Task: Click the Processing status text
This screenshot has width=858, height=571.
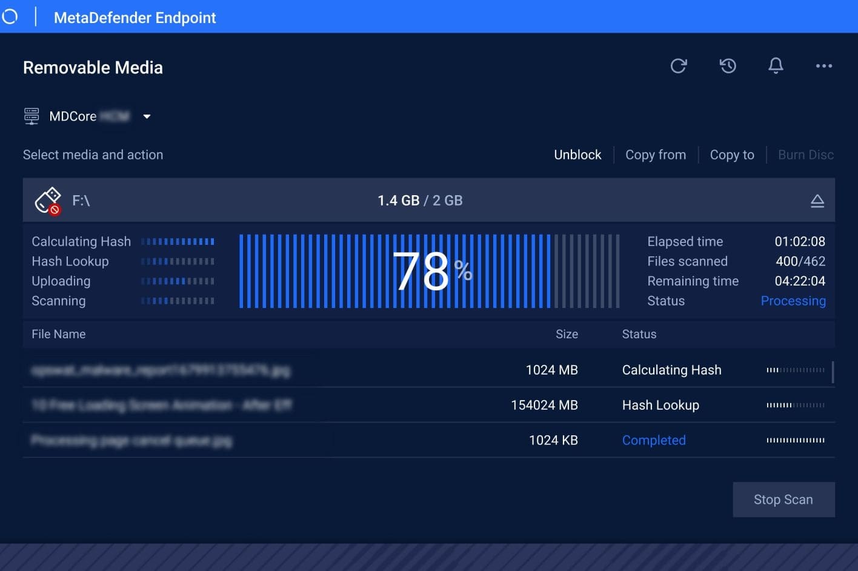Action: click(793, 301)
